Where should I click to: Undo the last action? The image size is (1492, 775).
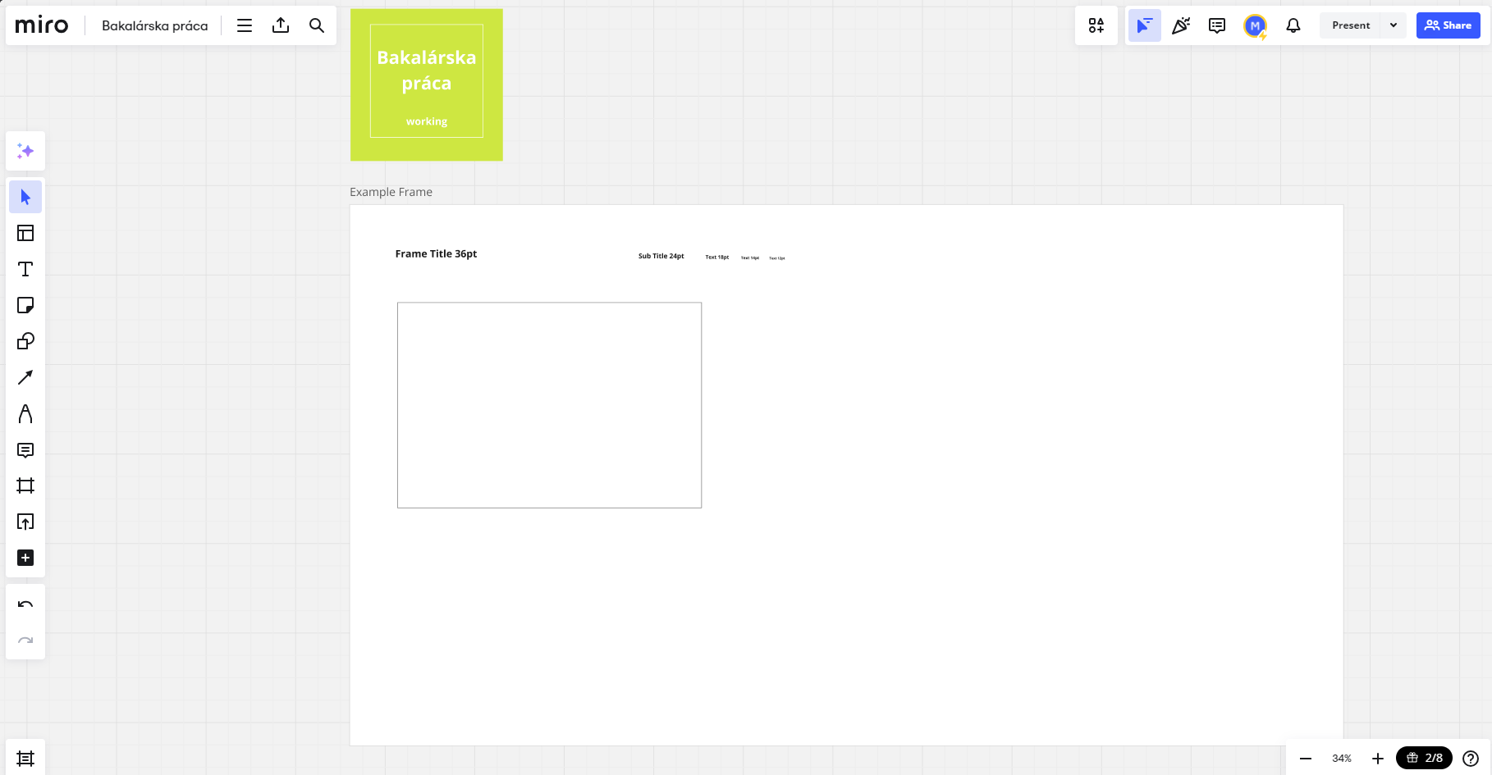pos(25,604)
